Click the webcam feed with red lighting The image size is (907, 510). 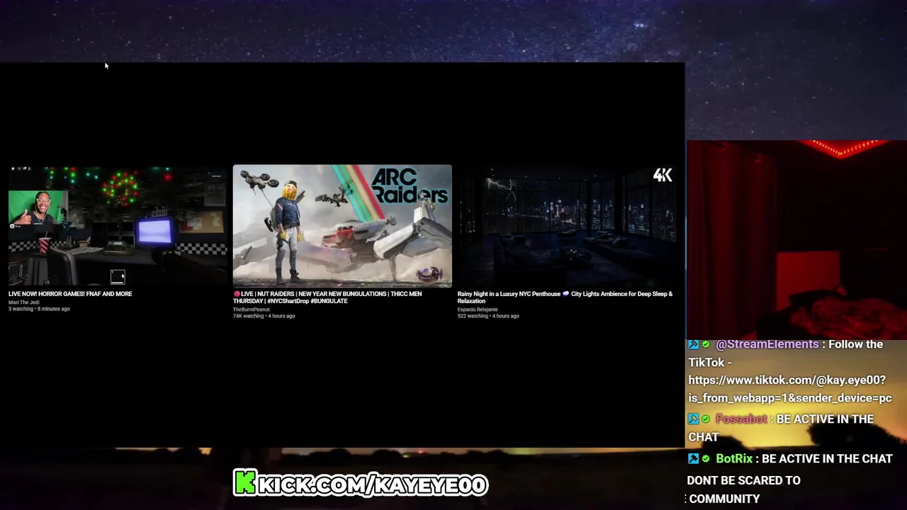click(x=796, y=239)
